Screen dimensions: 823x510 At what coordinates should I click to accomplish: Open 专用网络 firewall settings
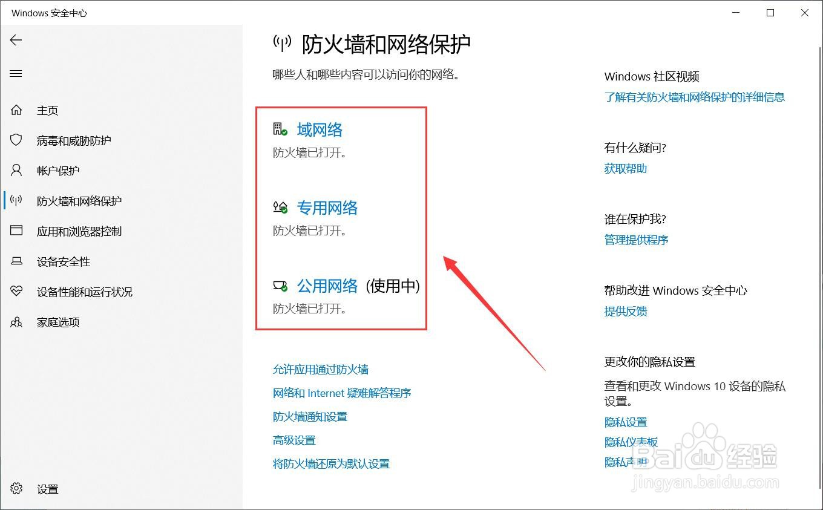[327, 208]
